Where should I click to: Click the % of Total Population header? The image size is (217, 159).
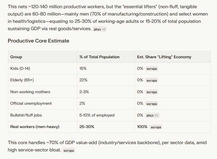(106, 57)
